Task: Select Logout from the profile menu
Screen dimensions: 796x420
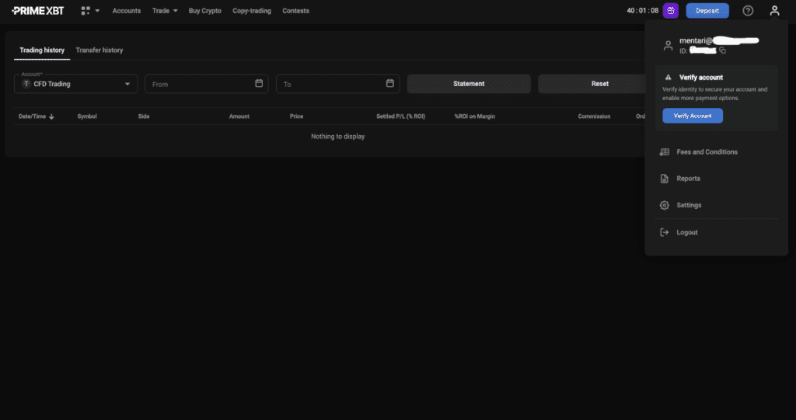Action: coord(686,232)
